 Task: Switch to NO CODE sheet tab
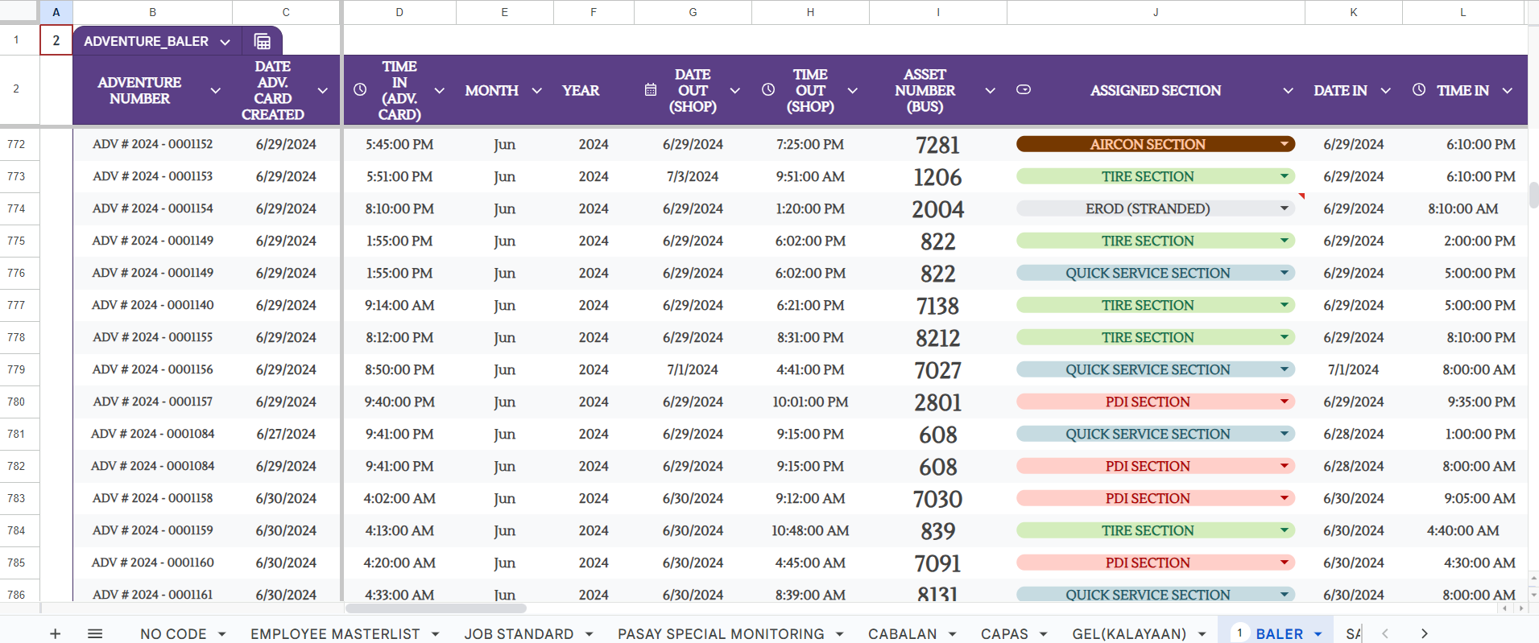[173, 634]
